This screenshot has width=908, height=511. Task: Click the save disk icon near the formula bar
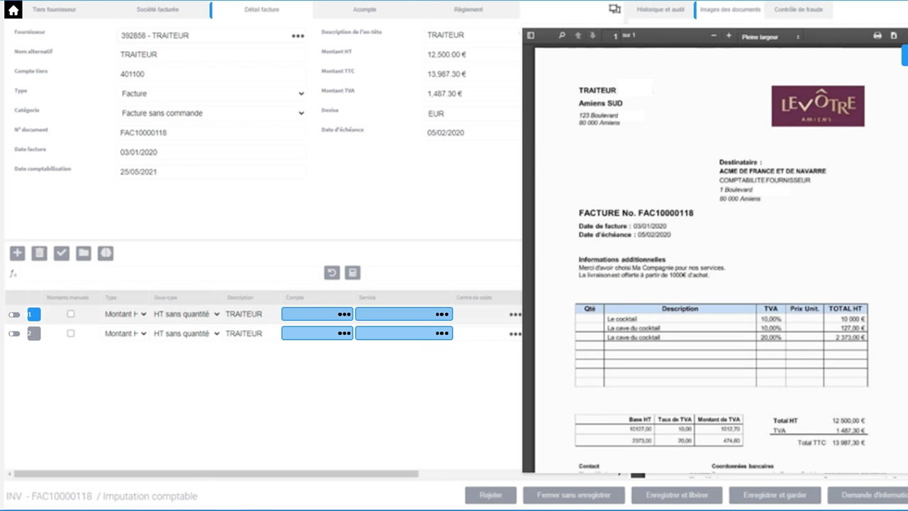click(x=353, y=273)
